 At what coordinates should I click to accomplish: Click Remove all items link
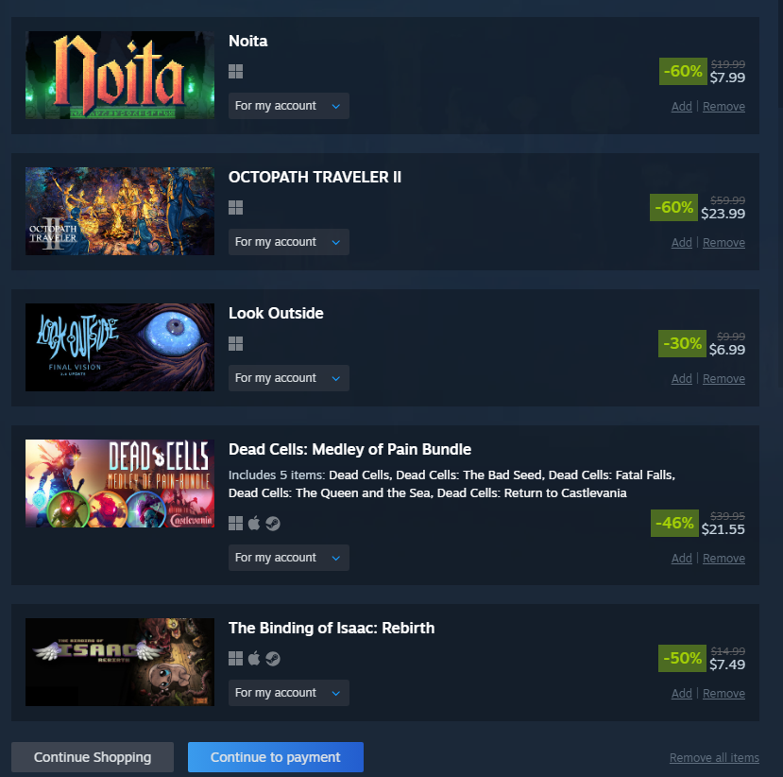click(714, 757)
